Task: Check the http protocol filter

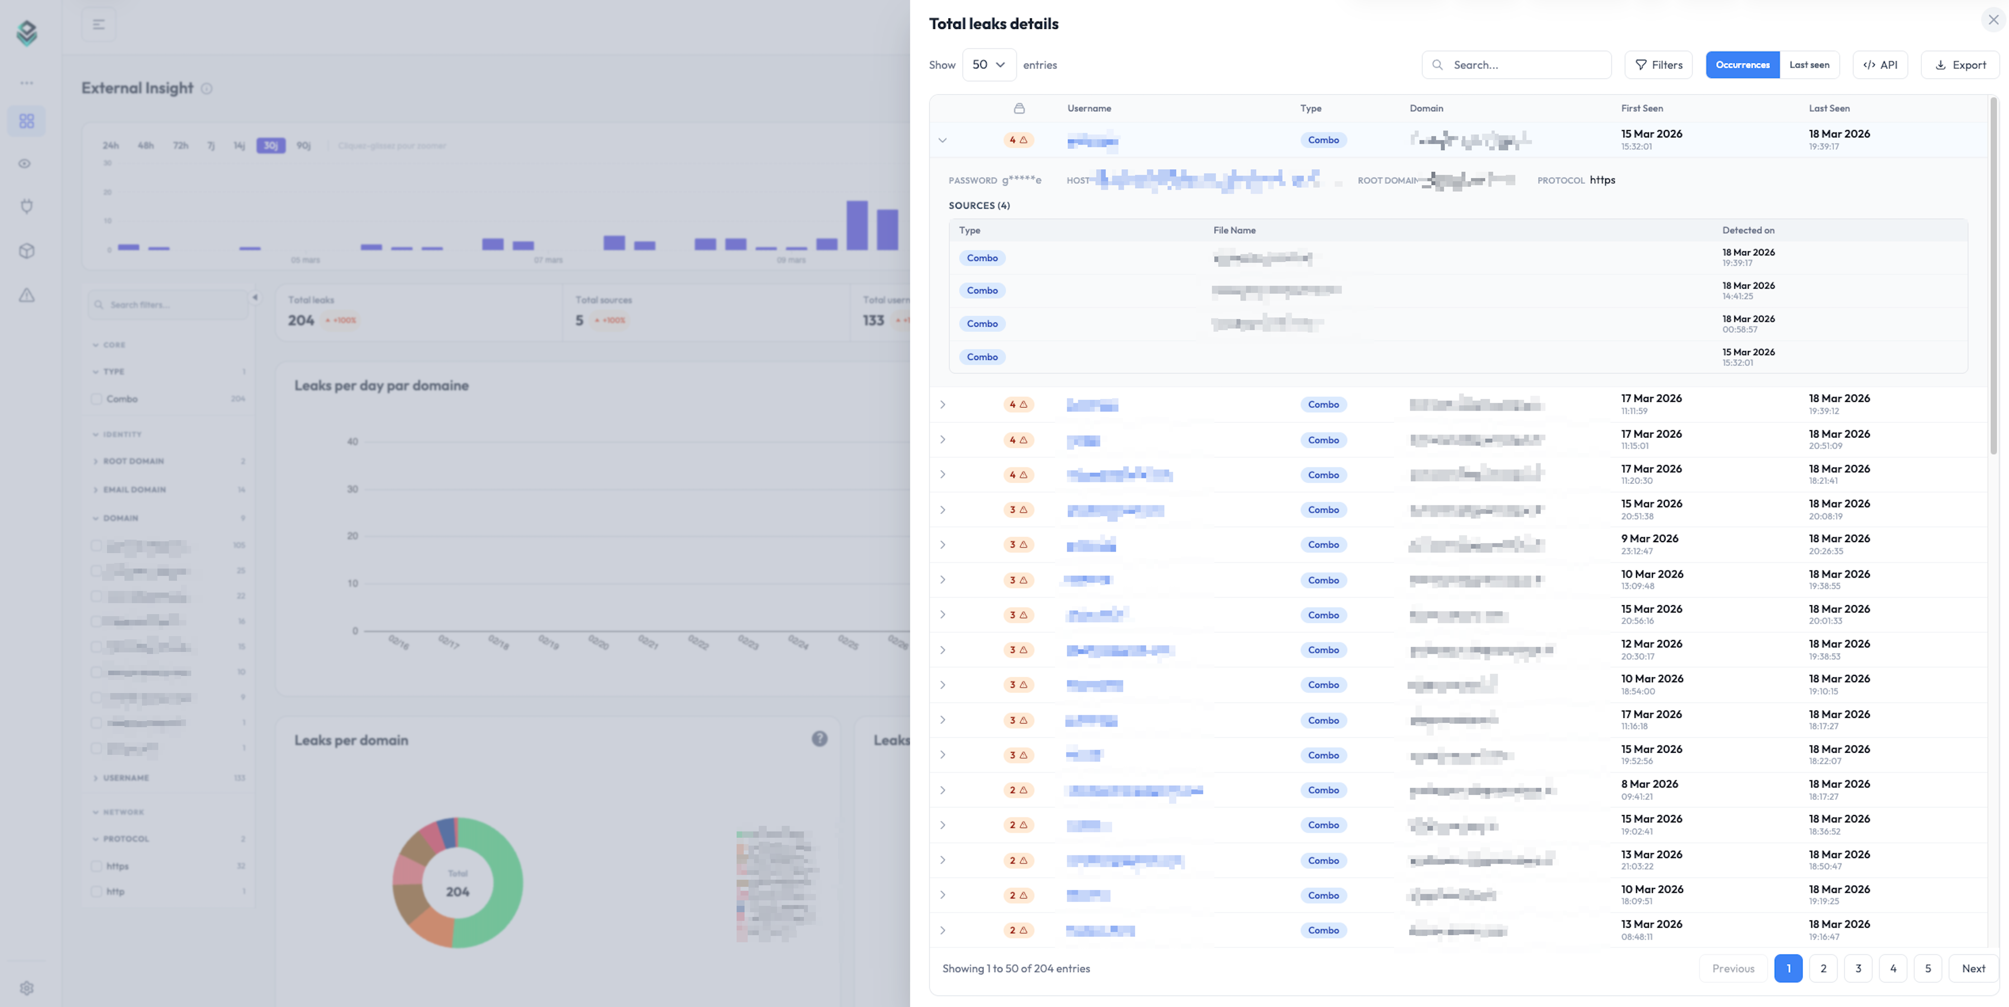Action: 97,891
